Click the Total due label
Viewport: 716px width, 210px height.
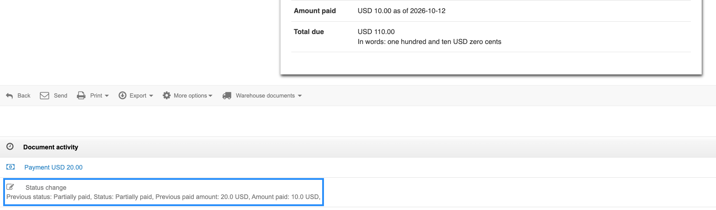(x=309, y=32)
